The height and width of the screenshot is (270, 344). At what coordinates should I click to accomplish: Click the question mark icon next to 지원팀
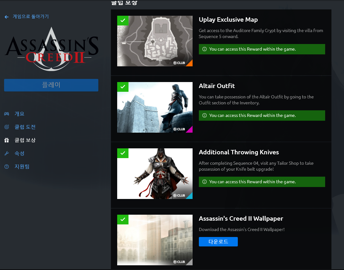coord(7,167)
